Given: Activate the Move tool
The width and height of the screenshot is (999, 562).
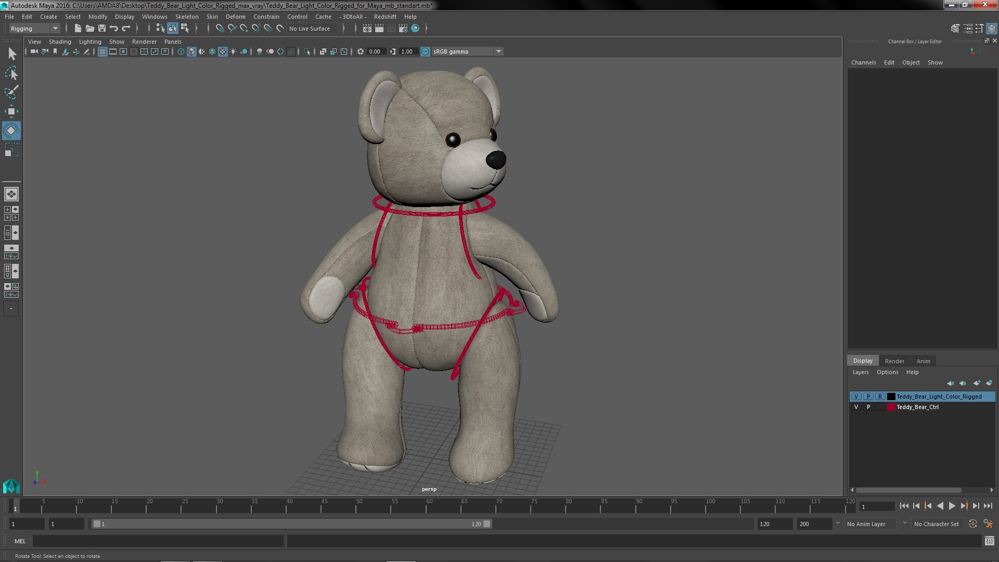Looking at the screenshot, I should click(11, 111).
